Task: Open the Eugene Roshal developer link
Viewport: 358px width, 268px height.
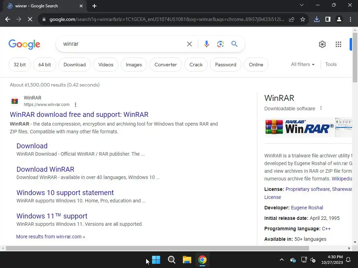Action: pos(307,208)
